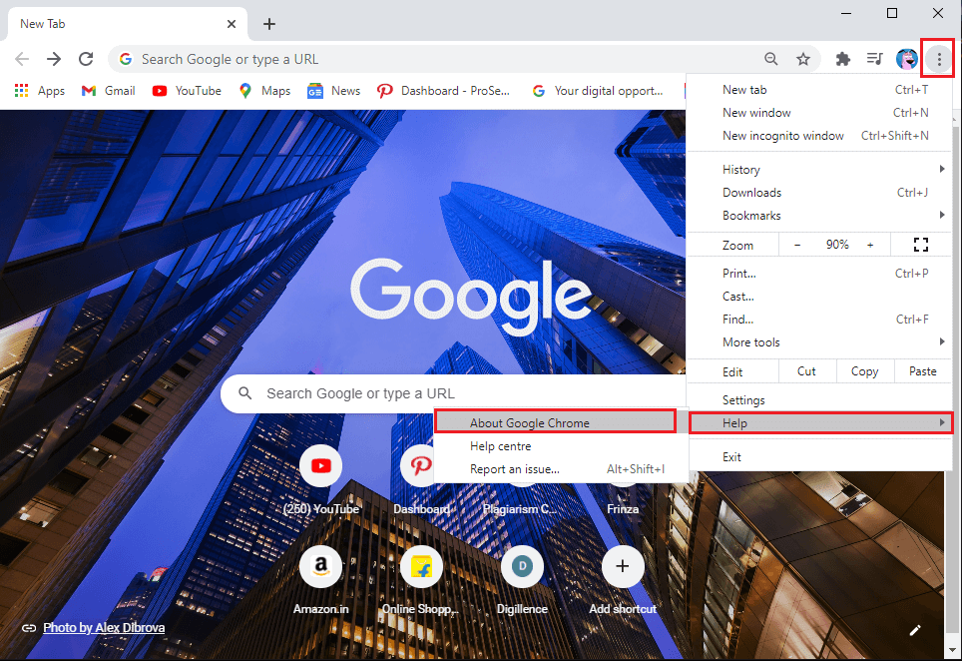Open Settings from the menu

click(744, 399)
